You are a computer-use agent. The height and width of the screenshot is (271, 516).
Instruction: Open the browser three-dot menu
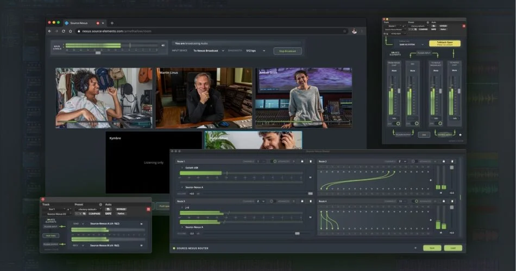pyautogui.click(x=362, y=31)
